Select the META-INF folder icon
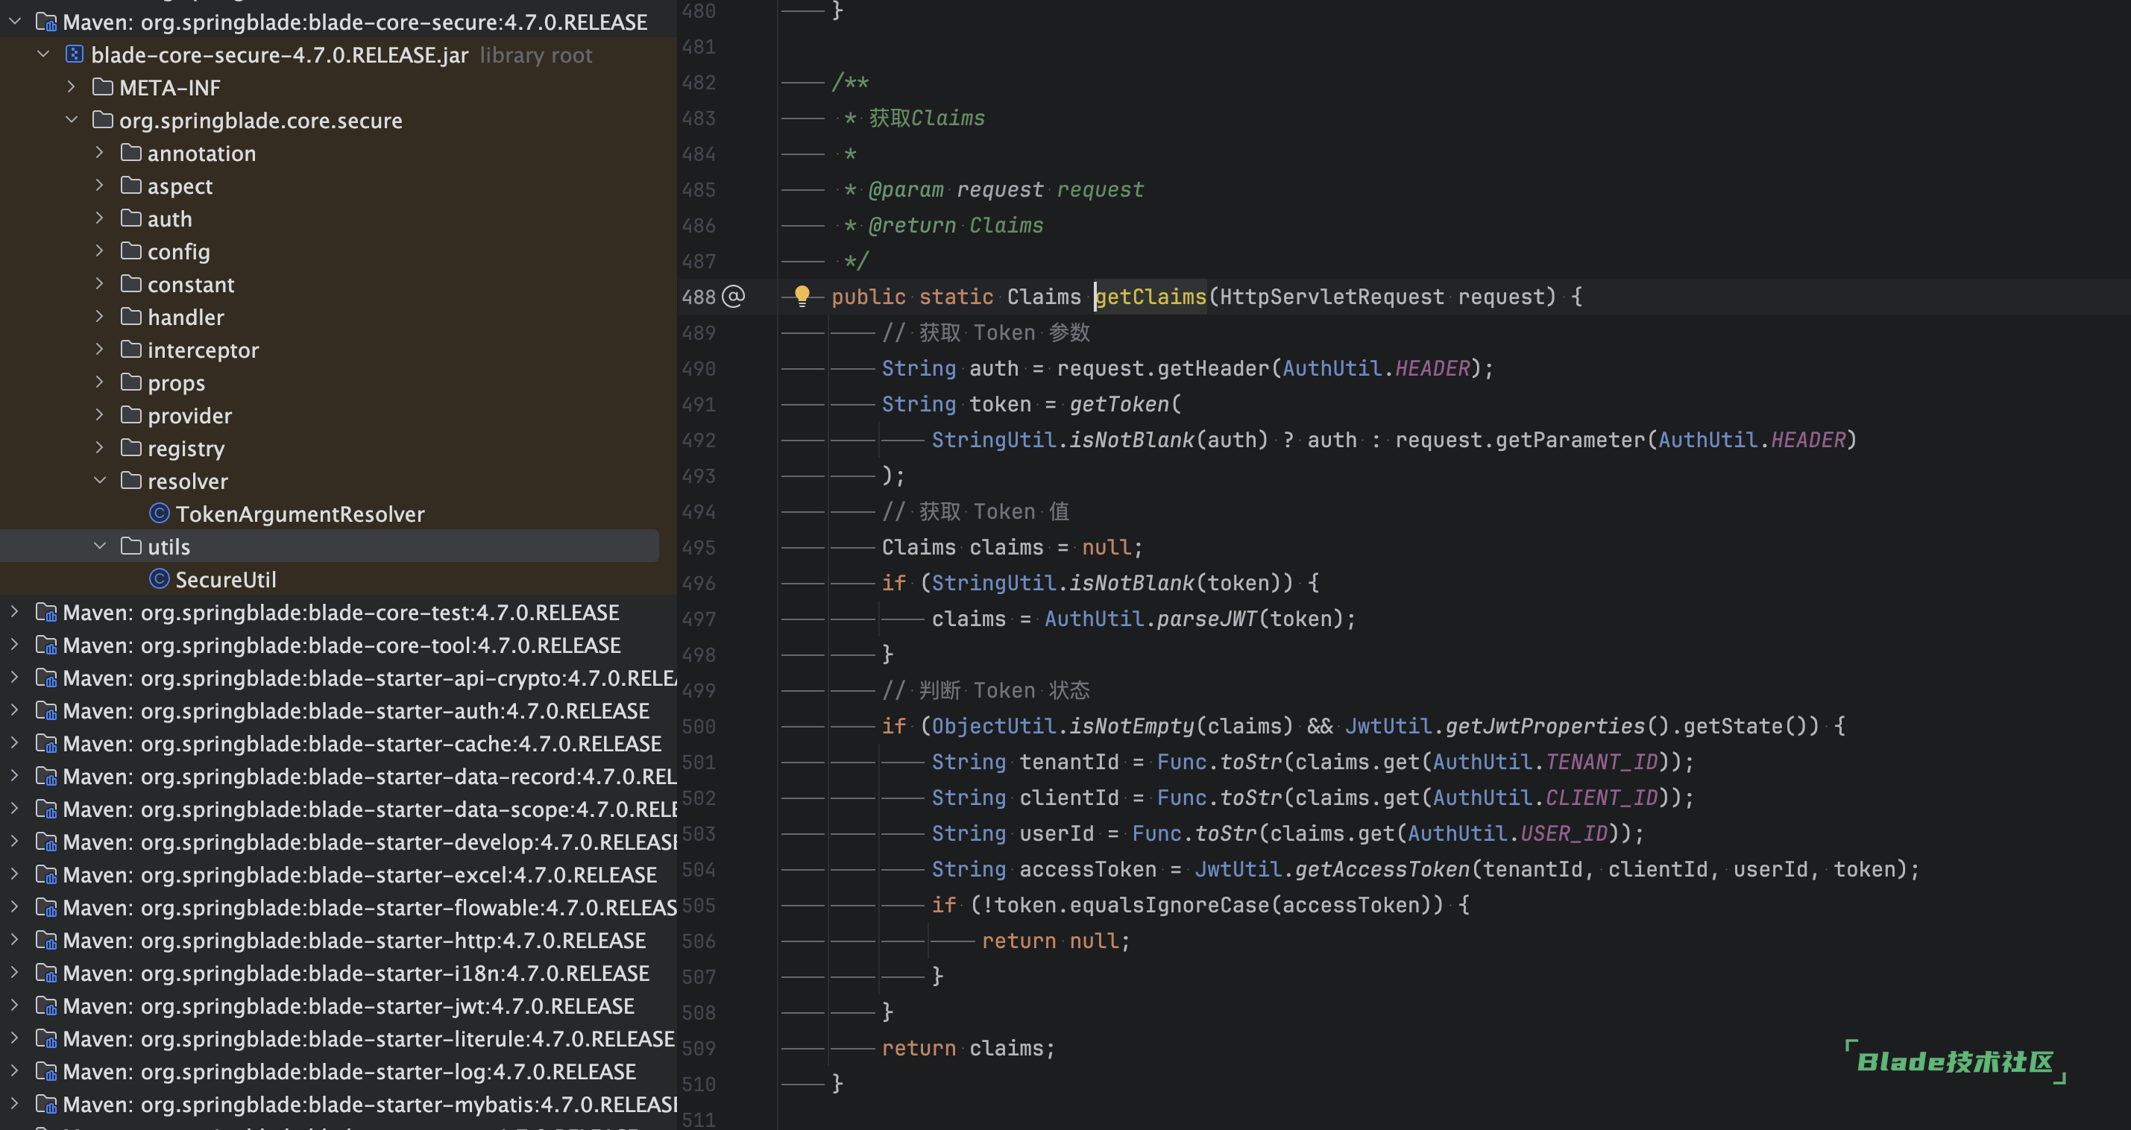Viewport: 2131px width, 1130px height. tap(103, 87)
